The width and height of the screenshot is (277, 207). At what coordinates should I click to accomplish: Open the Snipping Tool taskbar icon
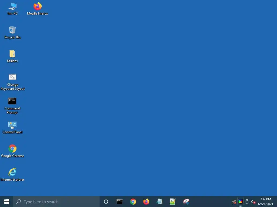(x=186, y=202)
